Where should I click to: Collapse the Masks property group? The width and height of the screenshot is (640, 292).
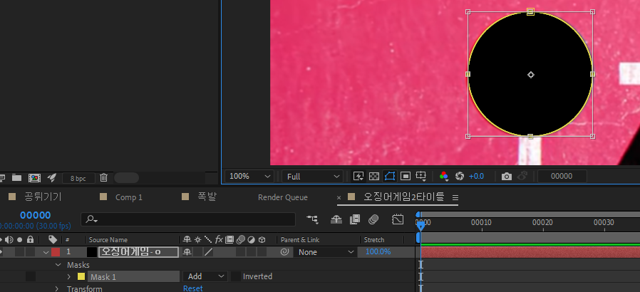(x=57, y=265)
